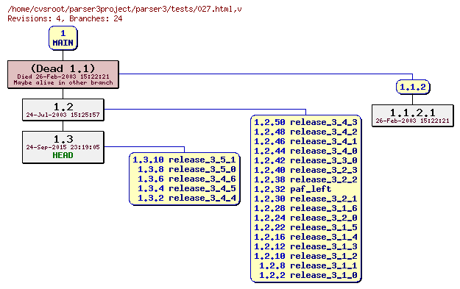This screenshot has width=460, height=289.
Task: Click the 1.2.40 release_3_2_3 entry
Action: pyautogui.click(x=305, y=170)
